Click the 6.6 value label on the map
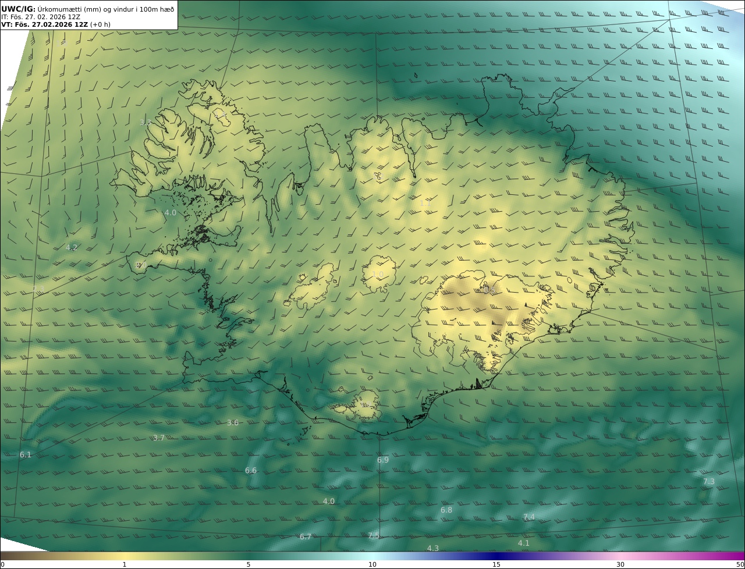This screenshot has height=569, width=745. [251, 470]
